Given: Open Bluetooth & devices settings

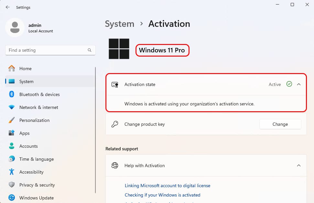Looking at the screenshot, I should click(50, 94).
